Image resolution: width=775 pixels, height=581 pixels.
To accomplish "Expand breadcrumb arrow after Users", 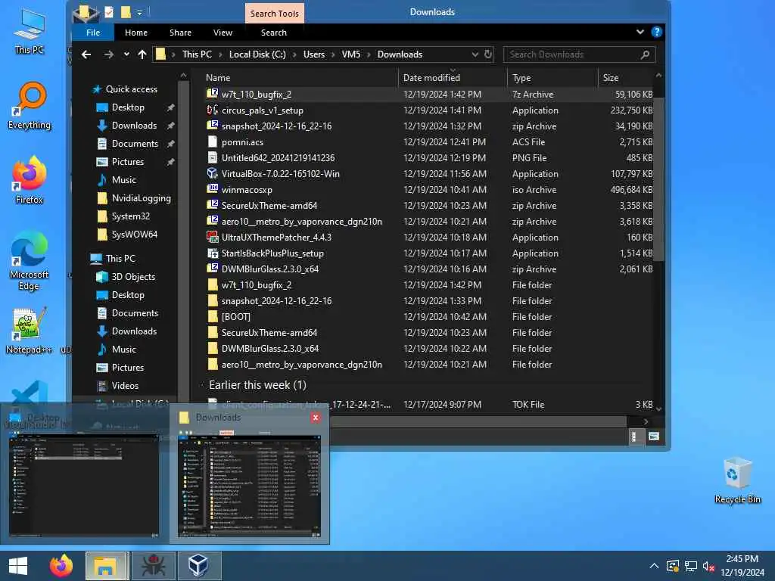I will point(333,54).
